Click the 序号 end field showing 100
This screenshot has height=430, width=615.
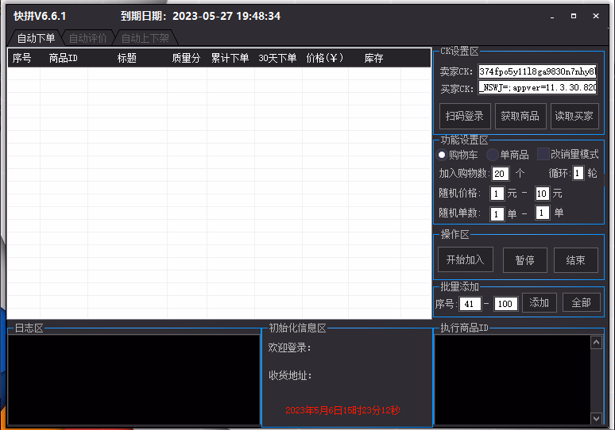[505, 304]
